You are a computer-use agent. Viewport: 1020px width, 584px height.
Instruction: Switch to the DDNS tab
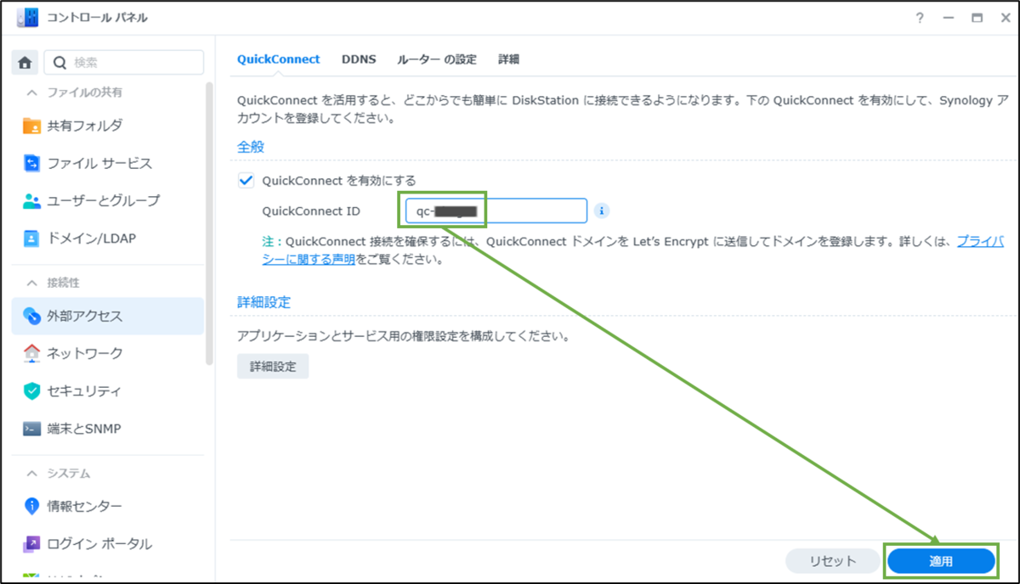tap(359, 59)
